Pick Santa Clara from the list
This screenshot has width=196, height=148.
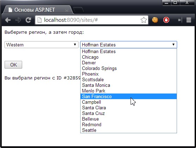click(128, 108)
